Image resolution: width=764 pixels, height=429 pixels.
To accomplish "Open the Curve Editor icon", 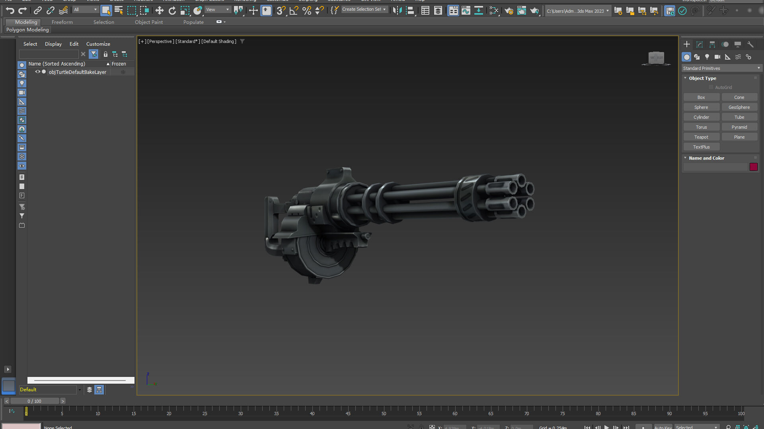I will coord(466,11).
